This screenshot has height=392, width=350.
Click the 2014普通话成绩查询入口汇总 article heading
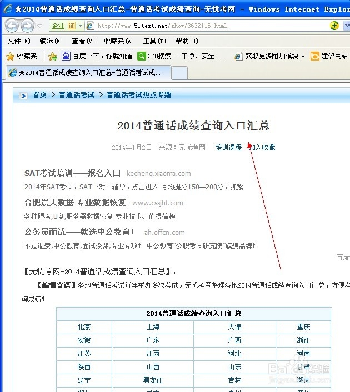coord(193,125)
